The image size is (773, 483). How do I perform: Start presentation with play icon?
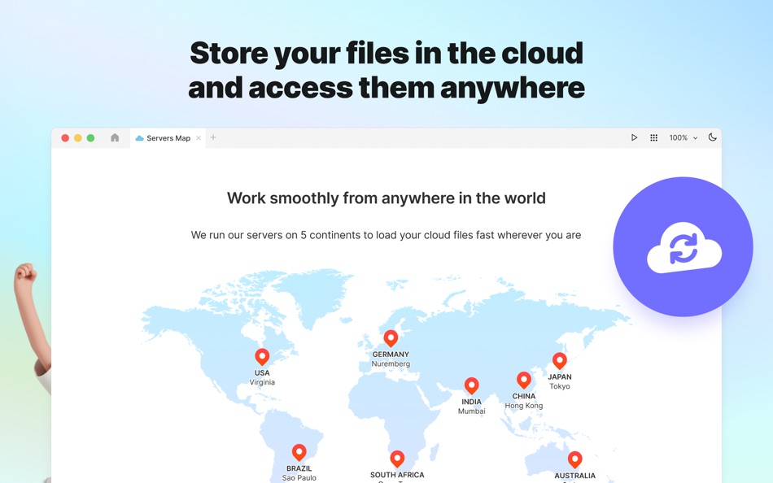coord(634,137)
